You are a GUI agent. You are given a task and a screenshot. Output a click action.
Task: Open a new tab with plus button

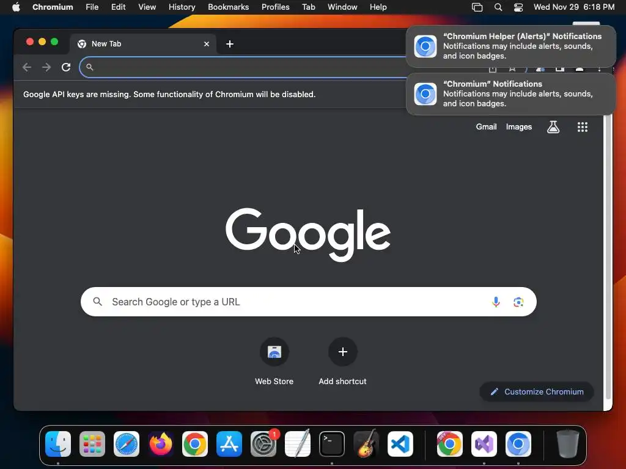[x=230, y=44]
